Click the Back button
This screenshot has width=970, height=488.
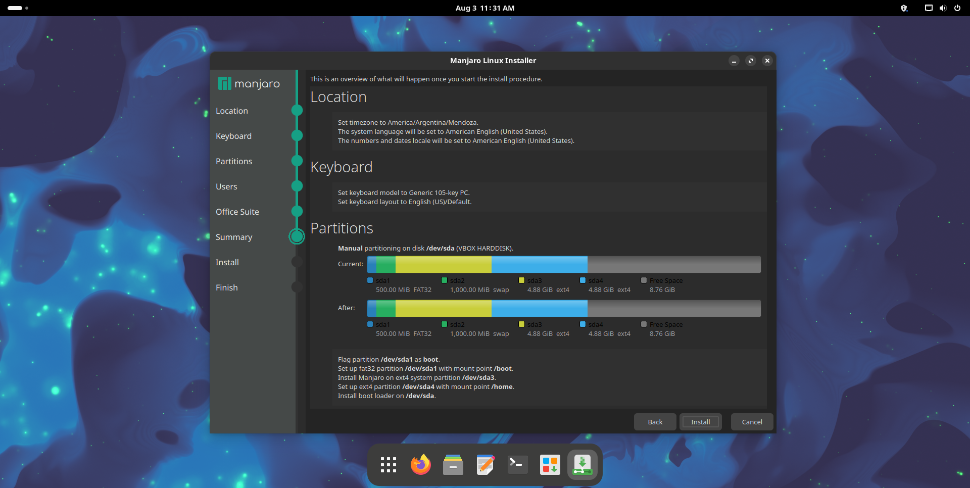[655, 422]
